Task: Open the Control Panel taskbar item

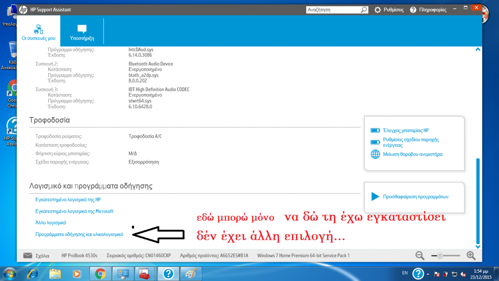Action: (x=123, y=274)
